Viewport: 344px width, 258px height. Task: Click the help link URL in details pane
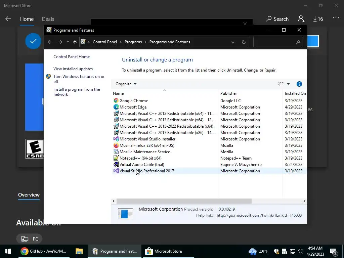(x=259, y=215)
